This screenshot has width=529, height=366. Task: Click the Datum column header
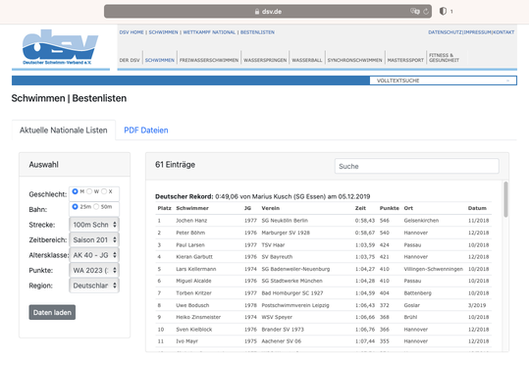point(477,208)
